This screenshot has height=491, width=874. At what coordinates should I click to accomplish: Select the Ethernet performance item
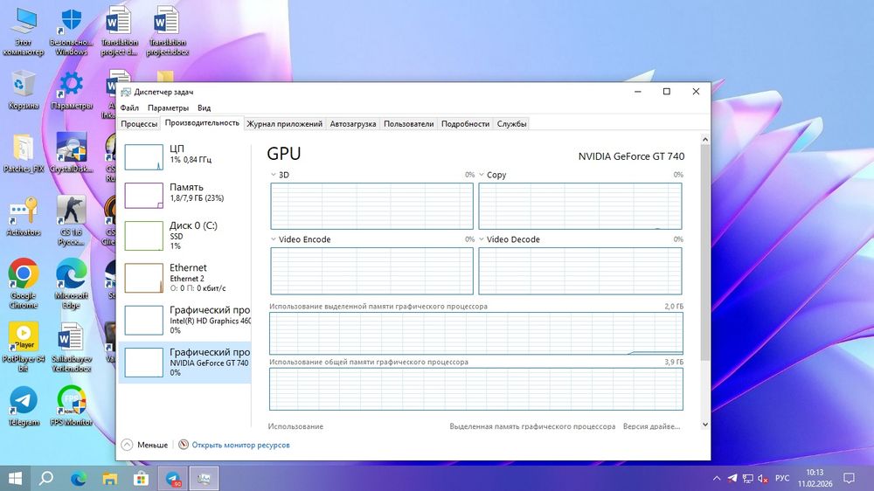tap(184, 278)
